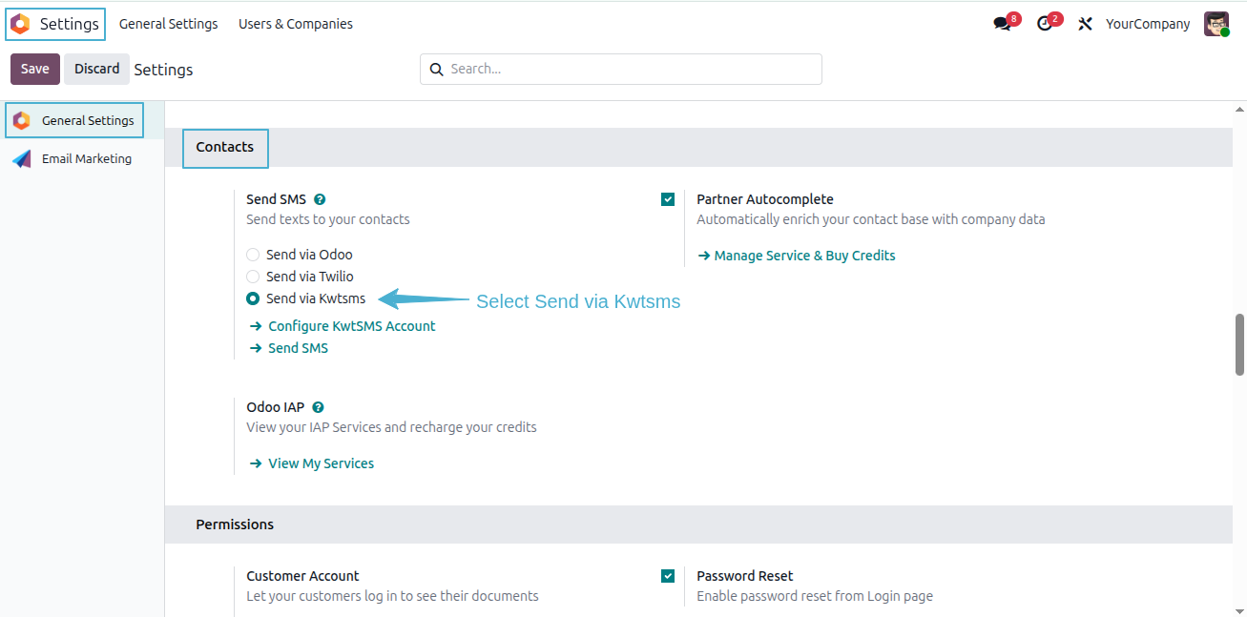The image size is (1247, 617).
Task: Click the General Settings sidebar hexagon icon
Action: click(x=21, y=121)
